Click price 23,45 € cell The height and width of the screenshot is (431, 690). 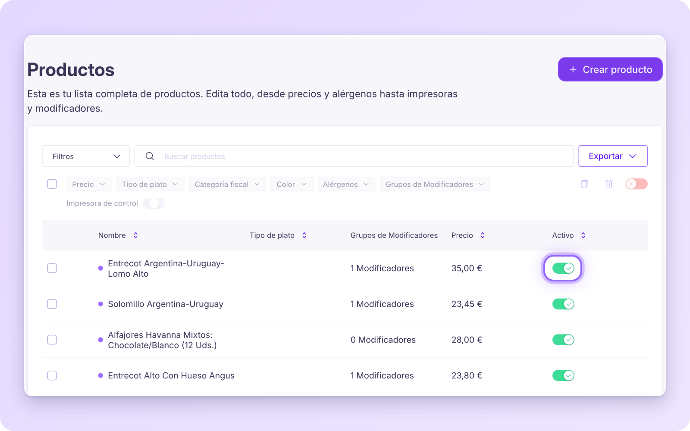[467, 304]
